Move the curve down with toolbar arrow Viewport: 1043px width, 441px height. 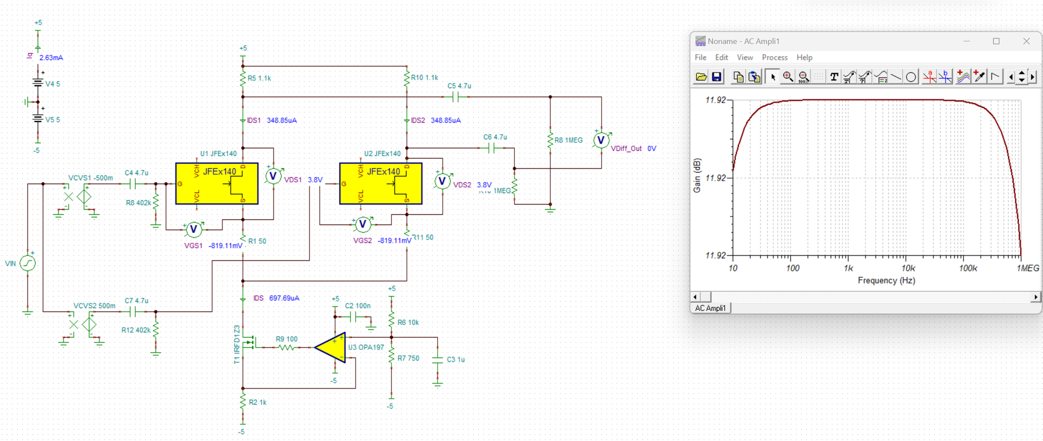1022,80
